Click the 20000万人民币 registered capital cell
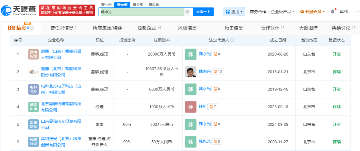360x151 pixels. pyautogui.click(x=162, y=54)
